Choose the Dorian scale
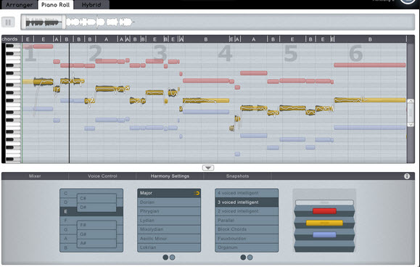Screen dimensions: 420x267 click(x=169, y=202)
